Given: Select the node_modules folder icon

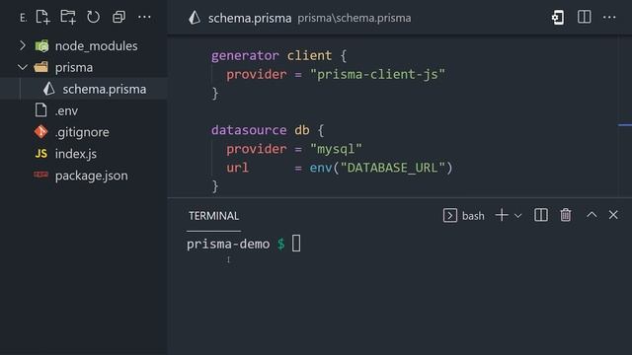Looking at the screenshot, I should tap(41, 46).
